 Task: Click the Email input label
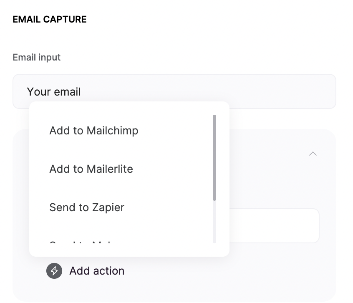36,57
